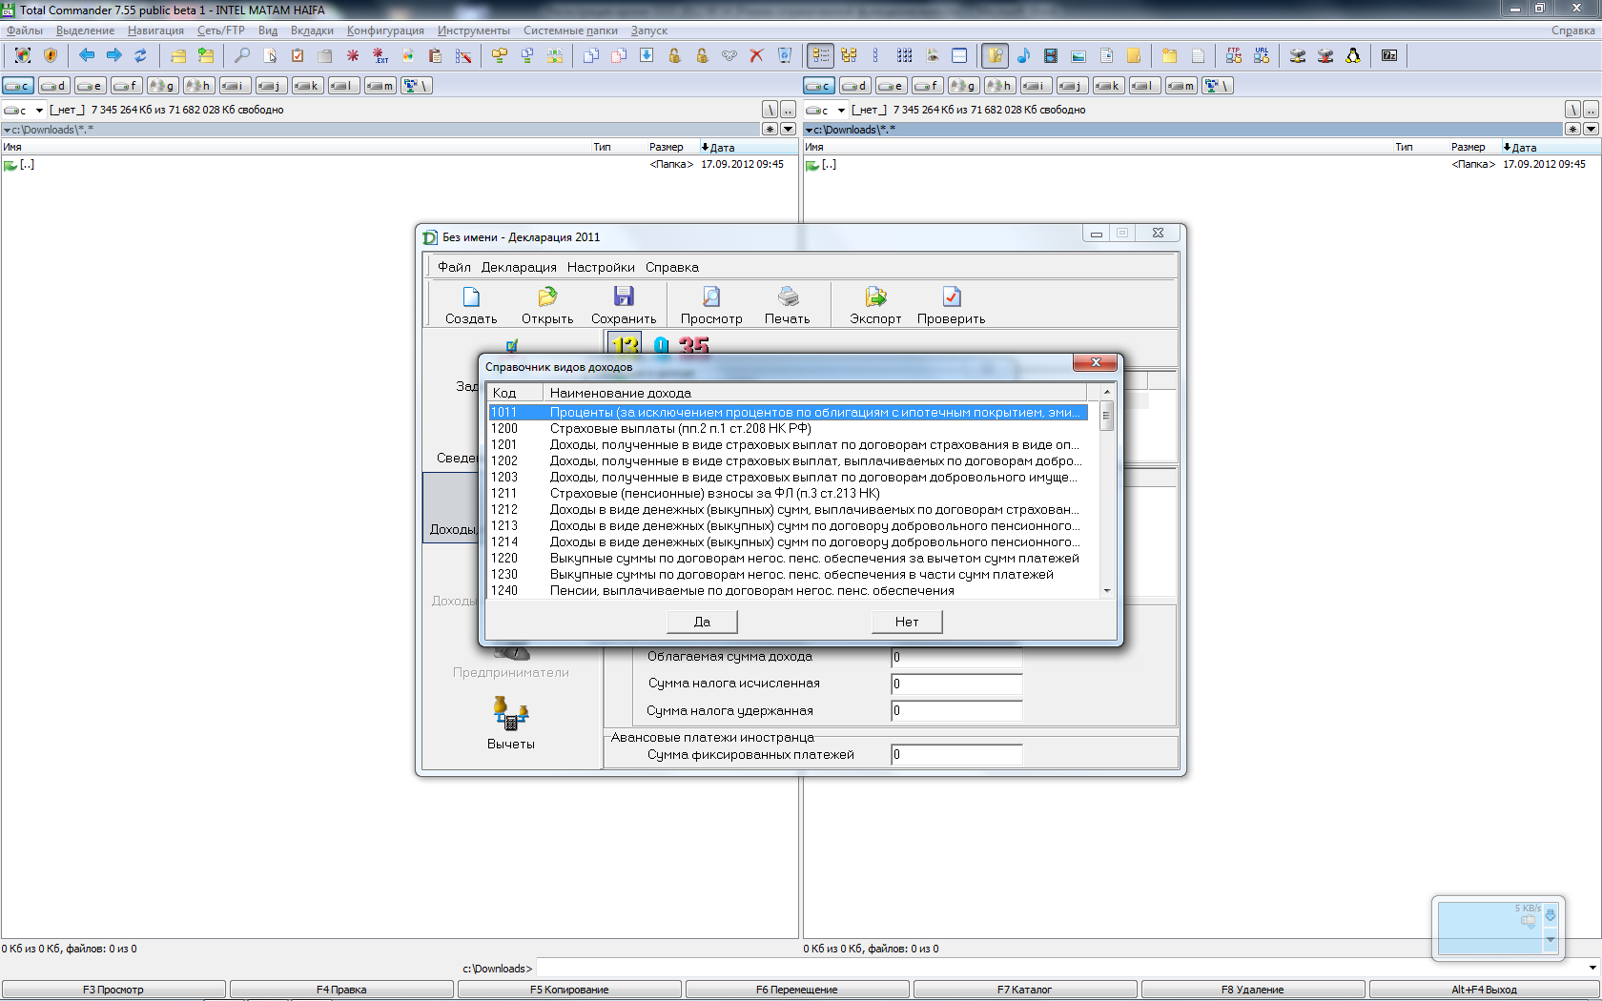Viewport: 1602px width, 1001px height.
Task: Cancel dialog with Нет button
Action: point(907,622)
